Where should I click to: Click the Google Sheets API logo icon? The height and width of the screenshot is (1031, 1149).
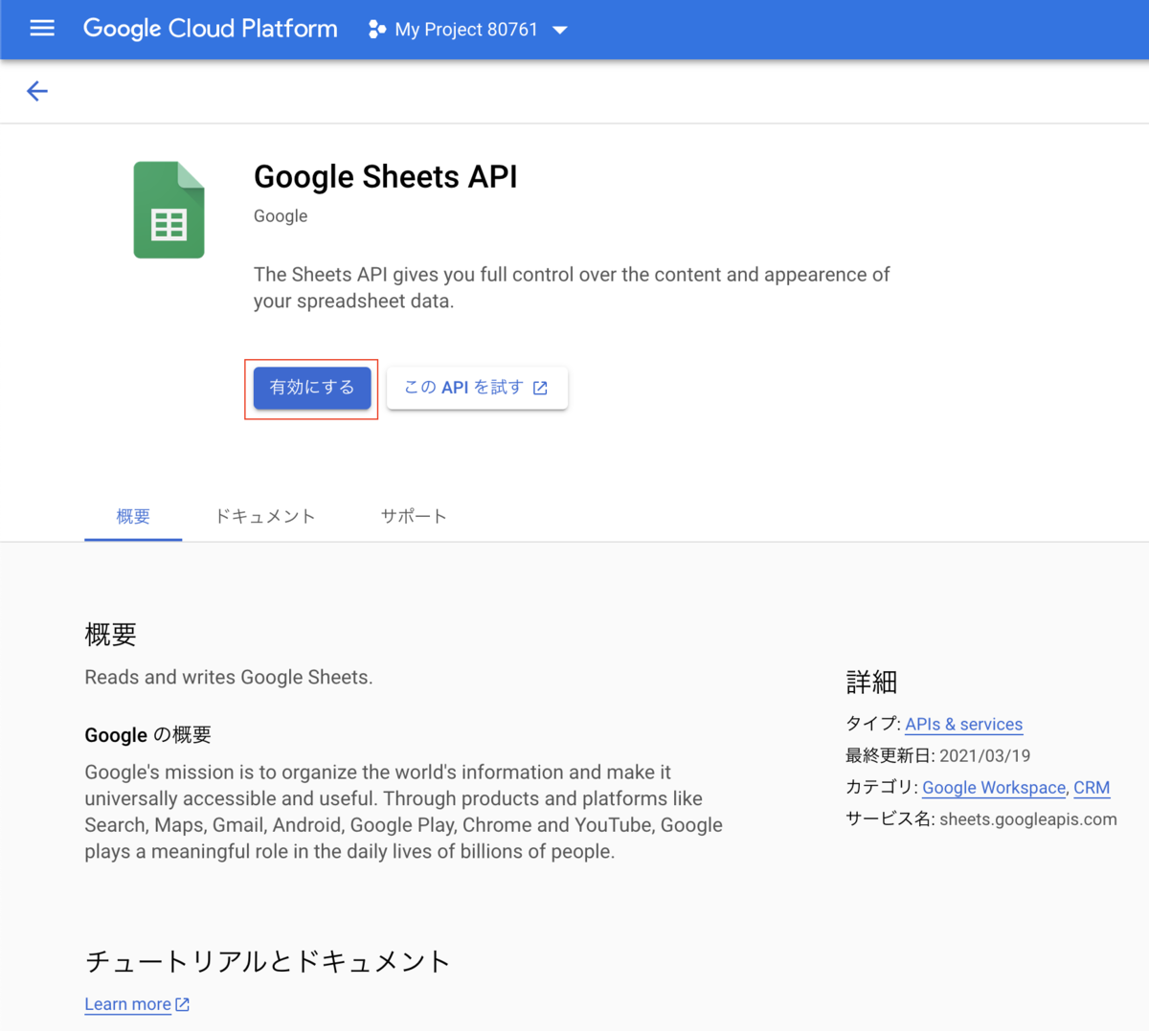[x=169, y=210]
